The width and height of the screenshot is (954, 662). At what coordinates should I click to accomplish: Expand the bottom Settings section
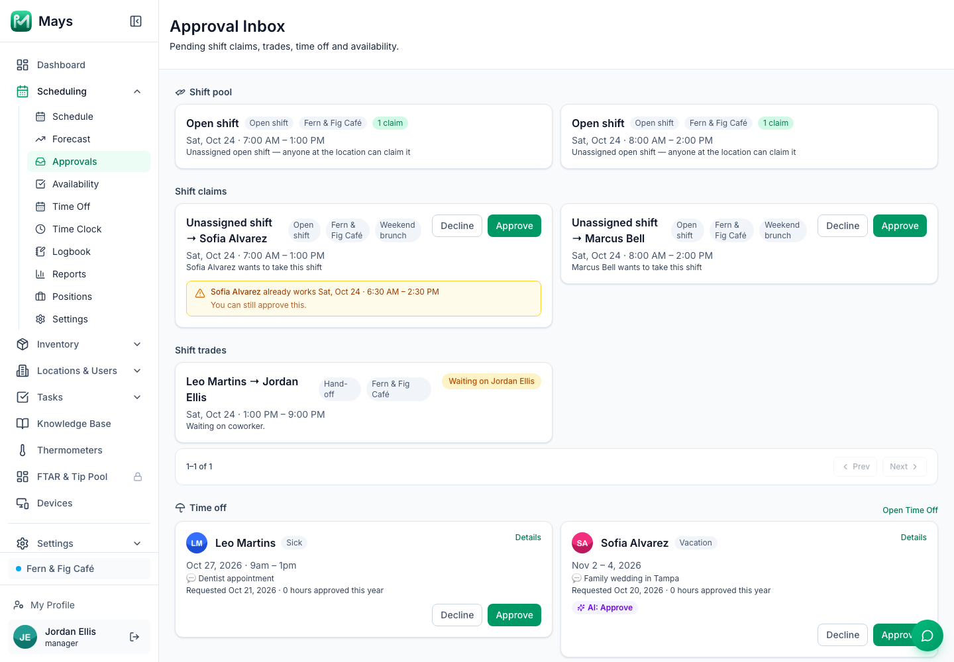(80, 544)
